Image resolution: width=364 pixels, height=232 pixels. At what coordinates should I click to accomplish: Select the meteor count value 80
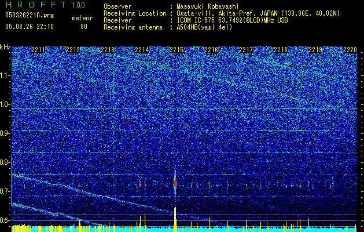[x=84, y=27]
